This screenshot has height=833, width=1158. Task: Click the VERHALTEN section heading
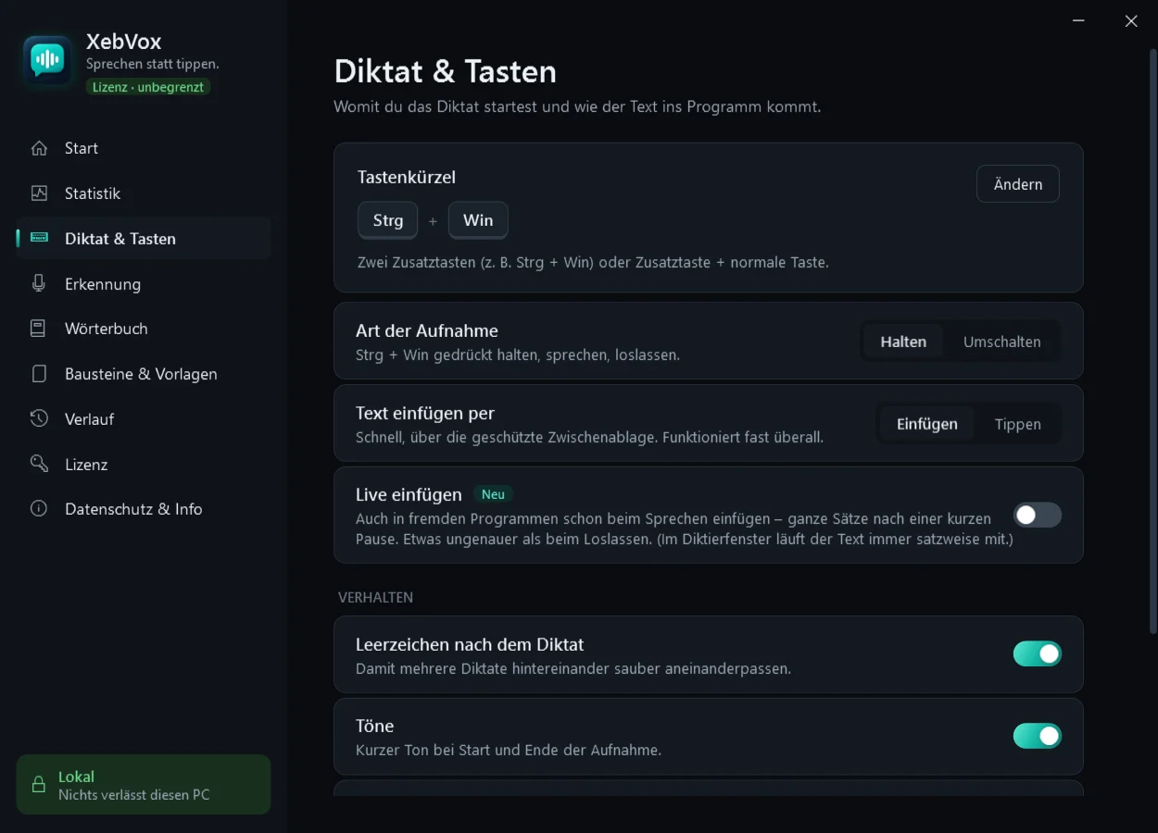(x=375, y=598)
